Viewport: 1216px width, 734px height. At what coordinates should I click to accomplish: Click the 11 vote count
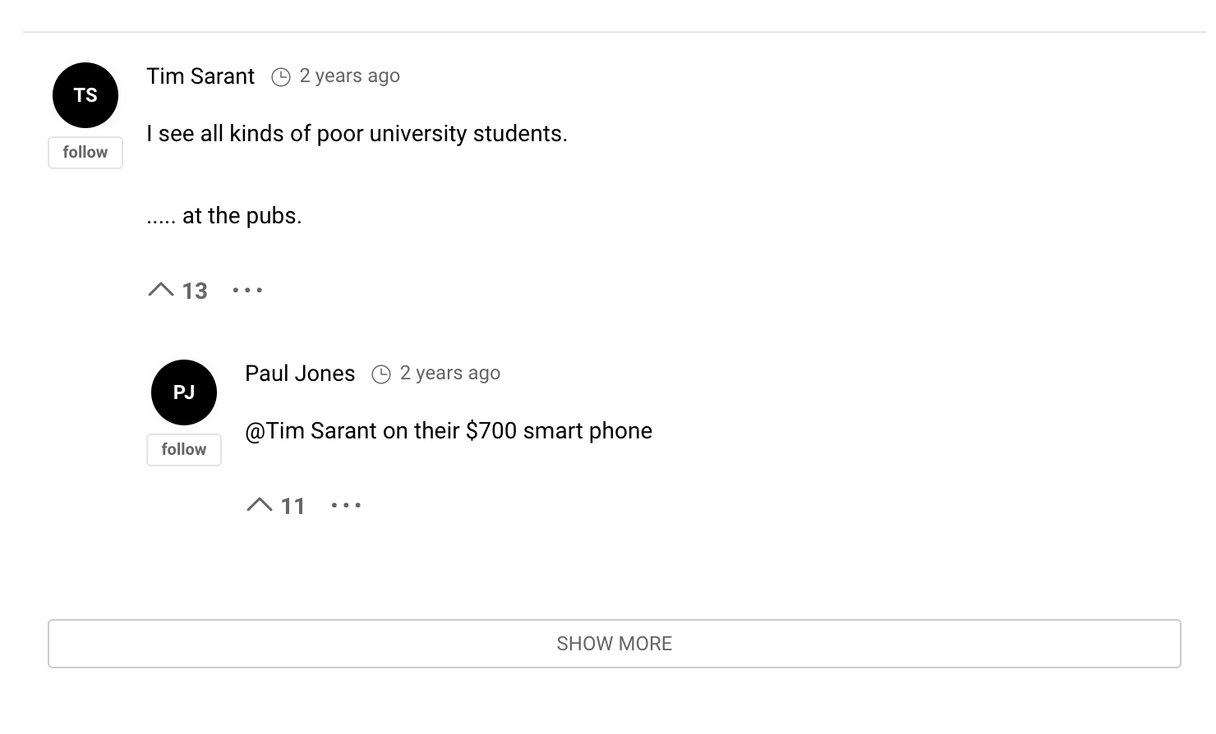point(293,507)
